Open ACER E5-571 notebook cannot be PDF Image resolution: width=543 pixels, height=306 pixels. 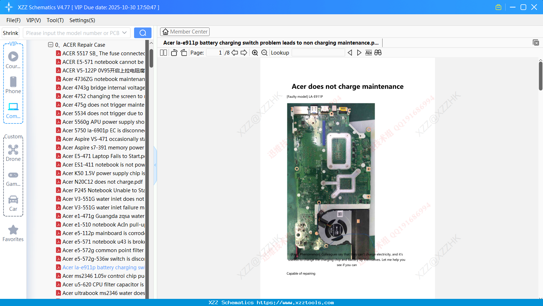click(100, 62)
